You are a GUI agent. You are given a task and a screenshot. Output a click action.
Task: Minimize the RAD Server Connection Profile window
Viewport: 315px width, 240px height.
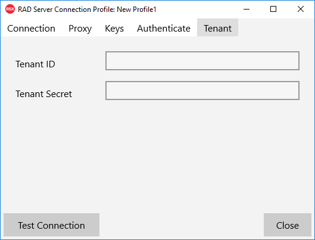(247, 10)
